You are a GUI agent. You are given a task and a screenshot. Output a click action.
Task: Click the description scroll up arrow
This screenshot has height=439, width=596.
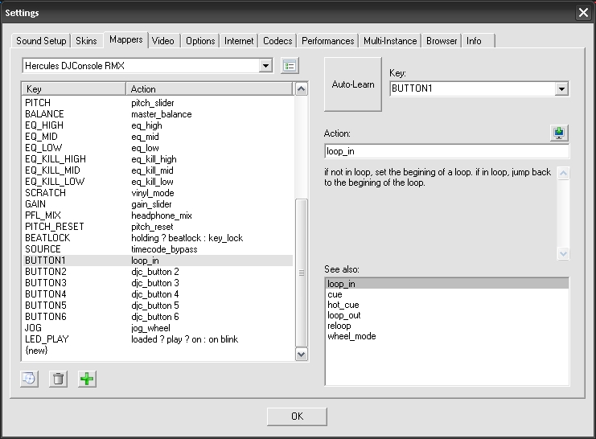563,174
